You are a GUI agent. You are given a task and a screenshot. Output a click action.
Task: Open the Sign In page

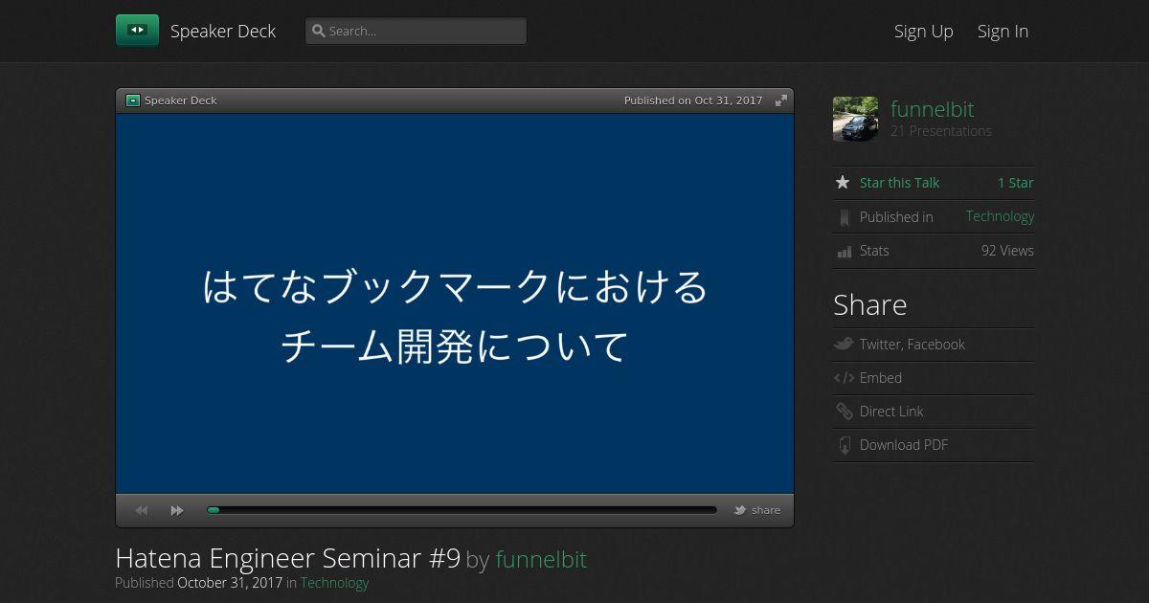click(x=1003, y=31)
